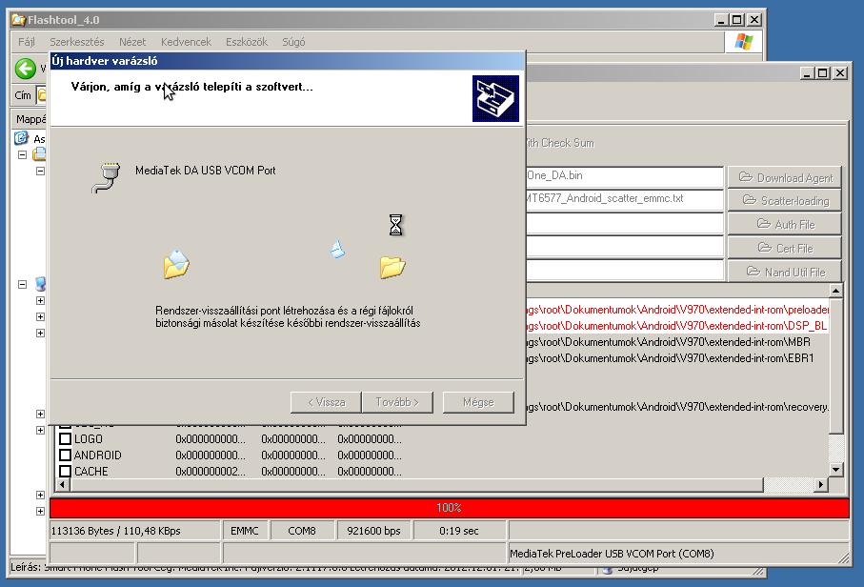This screenshot has width=864, height=587.
Task: Click the Cert File button
Action: (785, 248)
